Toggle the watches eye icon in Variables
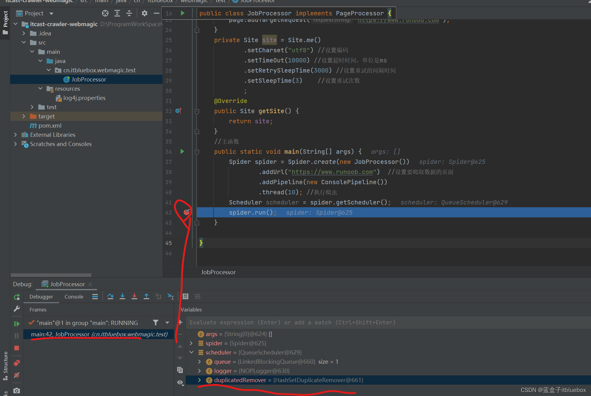591x396 pixels. (180, 382)
